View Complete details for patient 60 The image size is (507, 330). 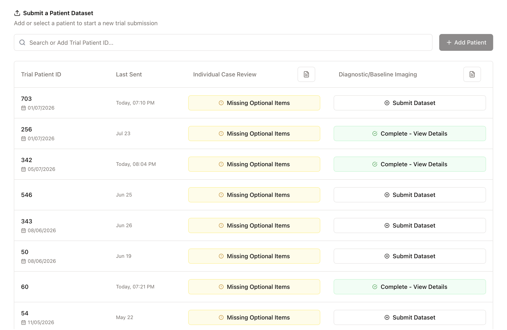(410, 287)
